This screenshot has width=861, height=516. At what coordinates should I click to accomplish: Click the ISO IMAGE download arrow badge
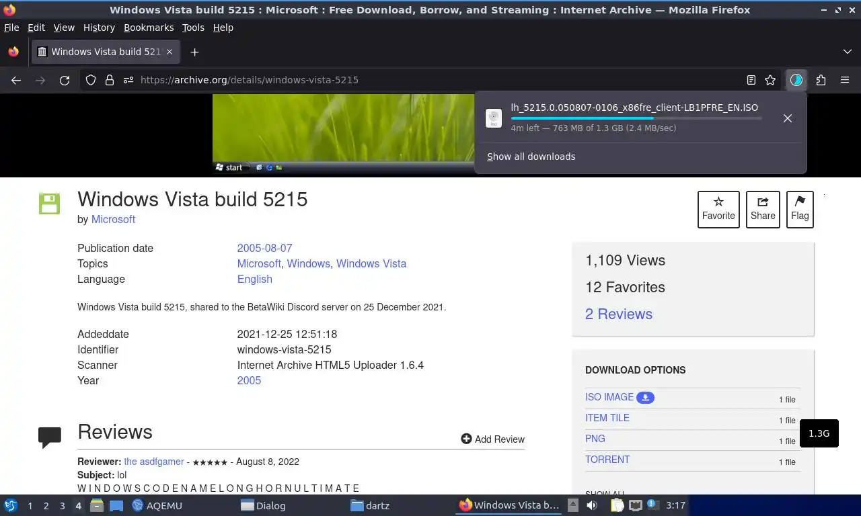645,398
